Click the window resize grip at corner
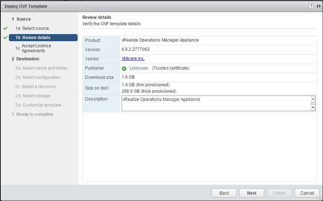The width and height of the screenshot is (323, 201). [x=320, y=198]
